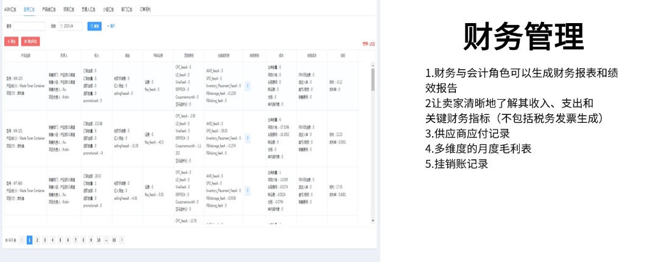This screenshot has width=653, height=262.
Task: Expand more filters with 展开 link
Action: [x=111, y=26]
